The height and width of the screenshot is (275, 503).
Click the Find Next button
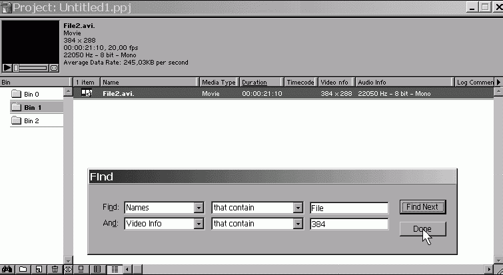(422, 207)
